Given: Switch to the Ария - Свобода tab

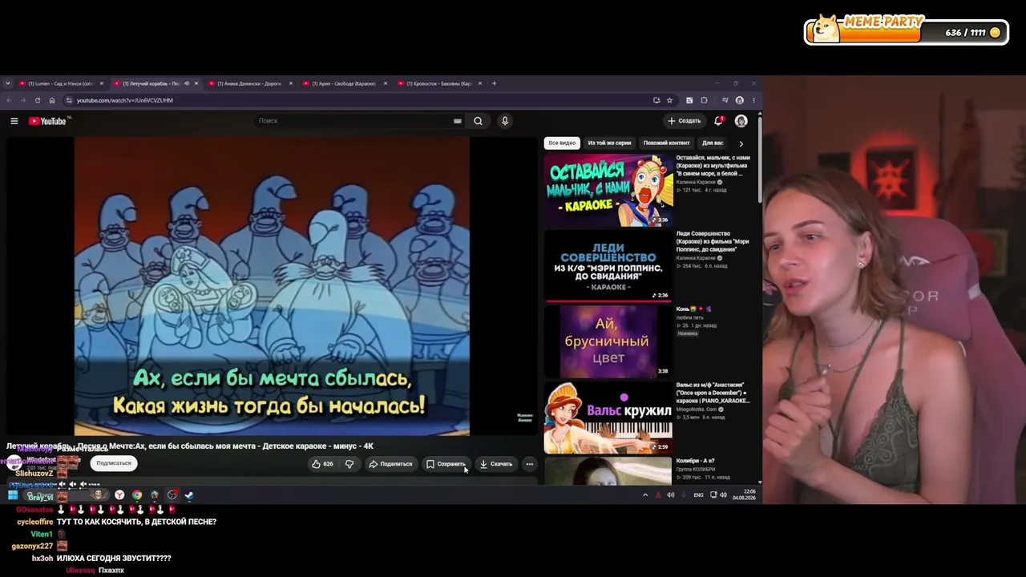Looking at the screenshot, I should [x=343, y=83].
